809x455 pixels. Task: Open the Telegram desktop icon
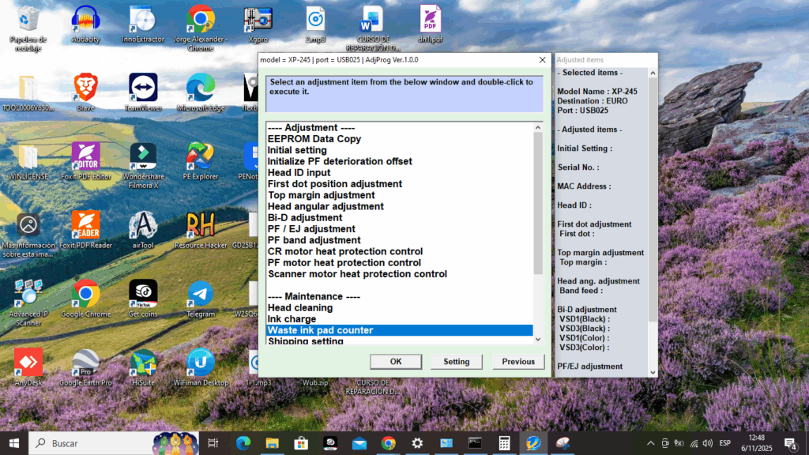coord(200,294)
